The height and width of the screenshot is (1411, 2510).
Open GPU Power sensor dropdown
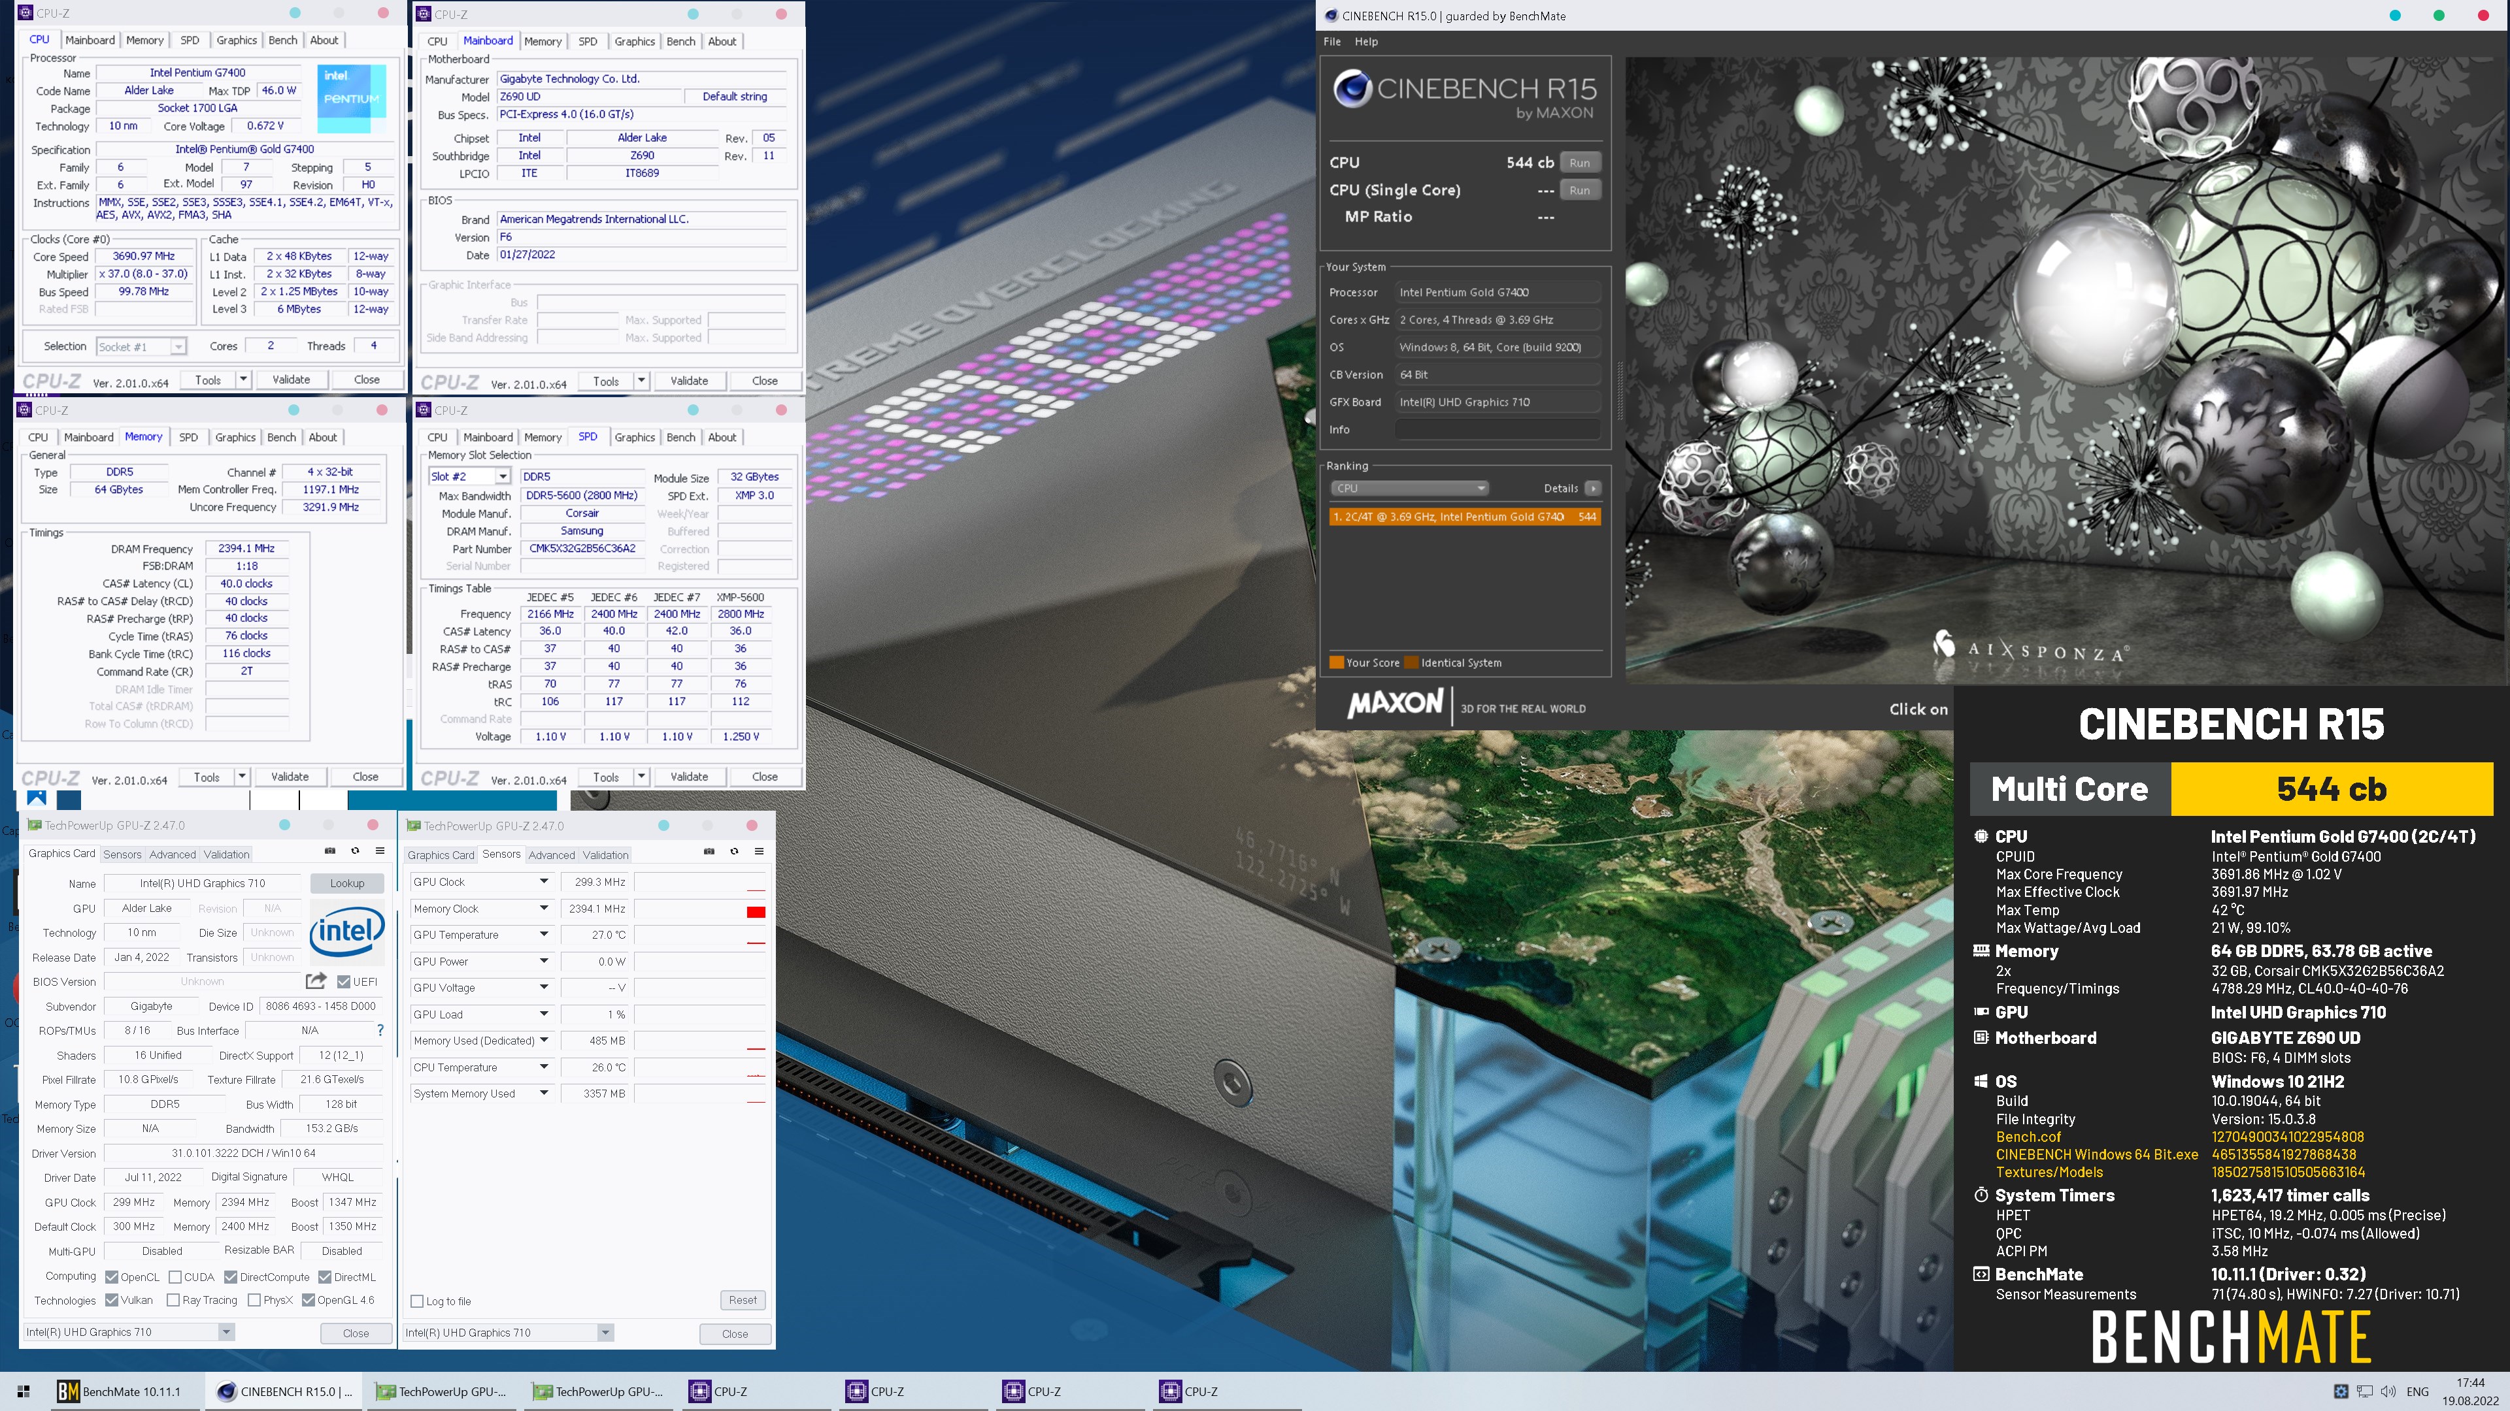544,961
